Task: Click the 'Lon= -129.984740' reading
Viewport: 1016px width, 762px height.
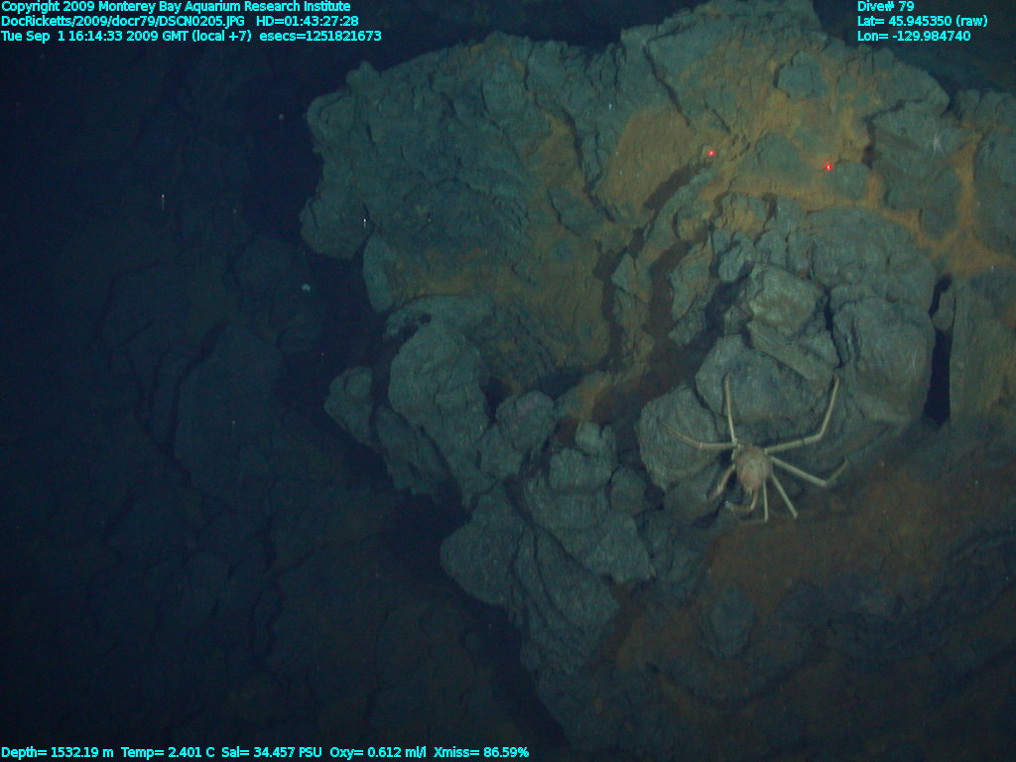Action: pyautogui.click(x=914, y=37)
